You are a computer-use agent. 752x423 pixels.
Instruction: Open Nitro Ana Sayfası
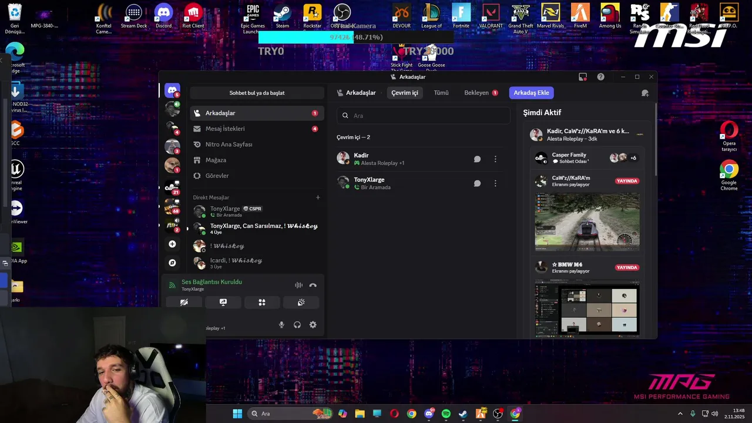(257, 145)
